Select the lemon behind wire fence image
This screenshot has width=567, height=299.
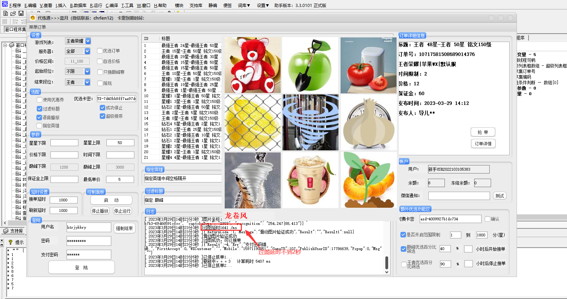pos(253,122)
